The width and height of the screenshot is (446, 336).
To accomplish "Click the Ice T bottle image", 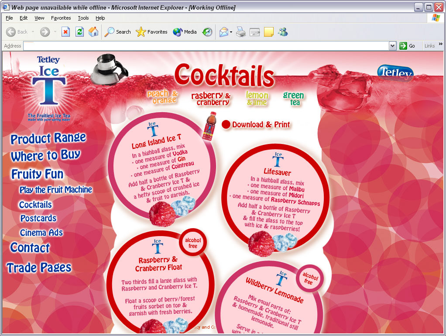I will [x=209, y=126].
